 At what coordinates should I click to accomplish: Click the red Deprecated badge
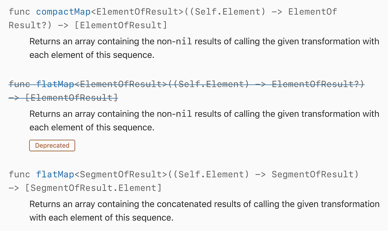pos(52,146)
